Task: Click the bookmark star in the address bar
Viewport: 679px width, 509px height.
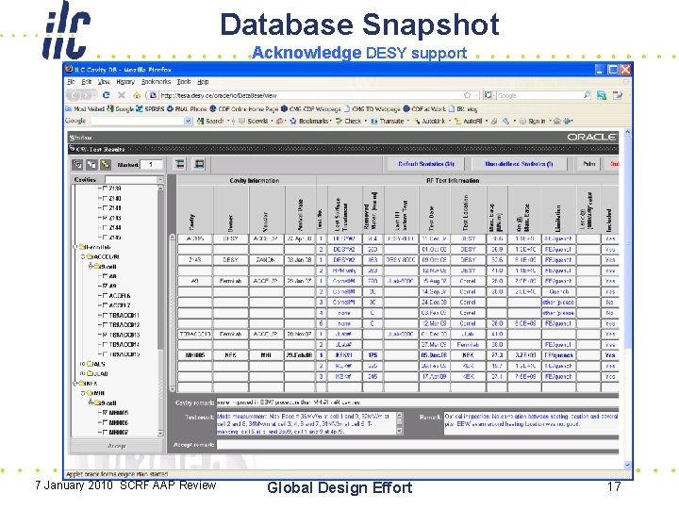Action: click(x=467, y=95)
